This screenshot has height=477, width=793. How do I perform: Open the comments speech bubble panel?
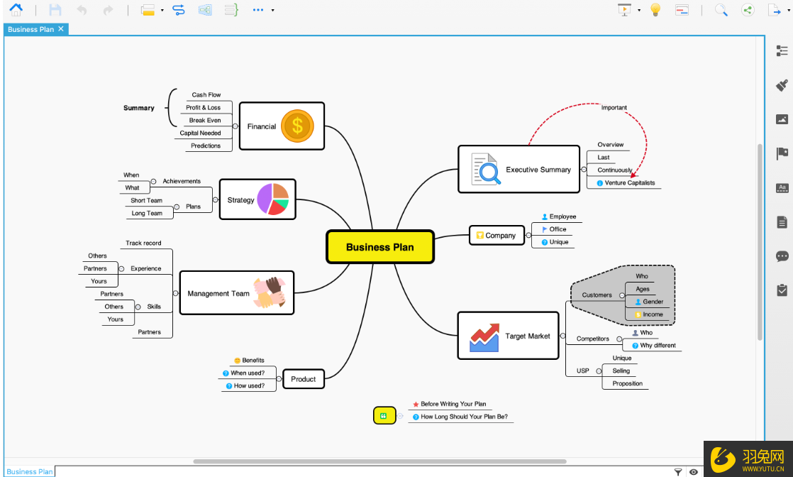782,256
